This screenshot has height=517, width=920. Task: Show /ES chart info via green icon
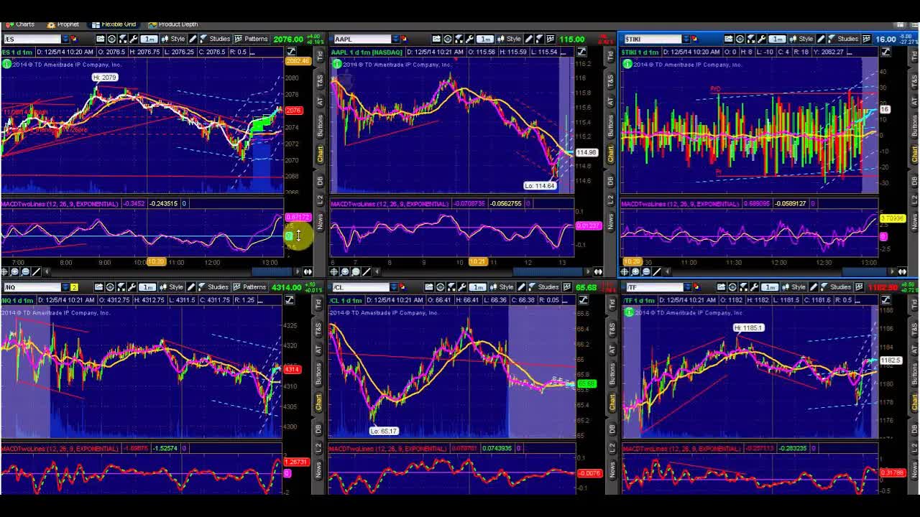pos(6,64)
